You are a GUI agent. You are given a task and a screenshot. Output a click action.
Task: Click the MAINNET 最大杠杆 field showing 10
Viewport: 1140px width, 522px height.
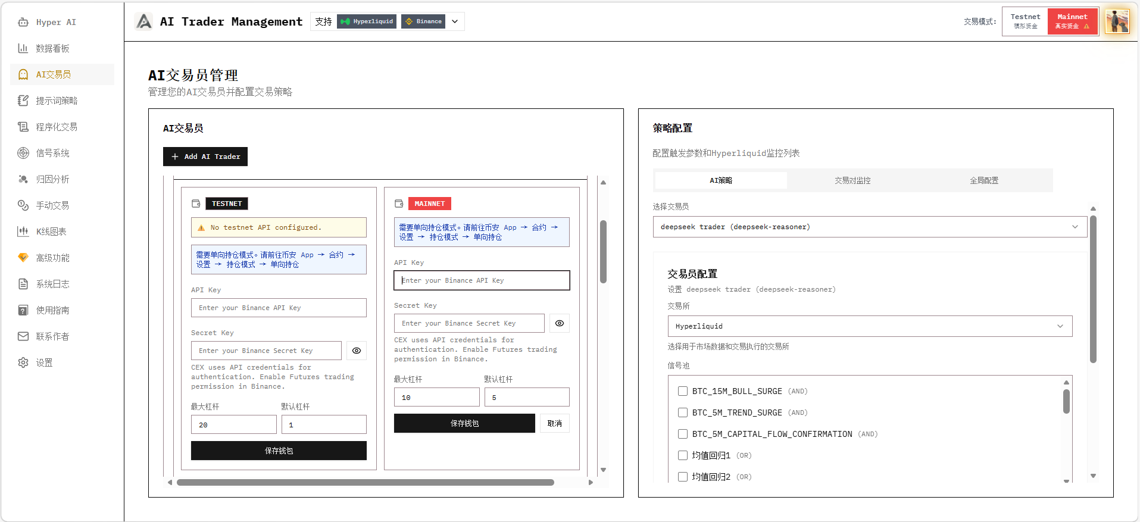pos(436,397)
